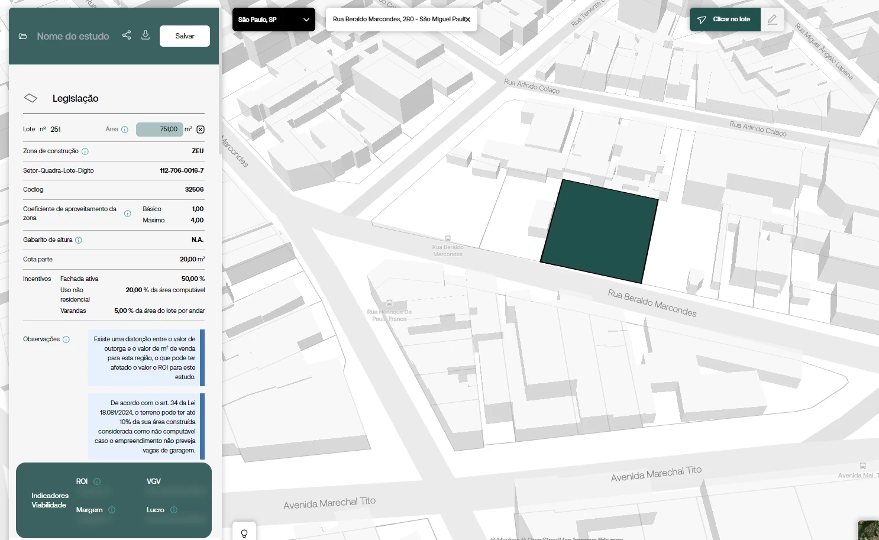Image resolution: width=879 pixels, height=540 pixels.
Task: Edit the lot Área value field
Action: pos(159,130)
